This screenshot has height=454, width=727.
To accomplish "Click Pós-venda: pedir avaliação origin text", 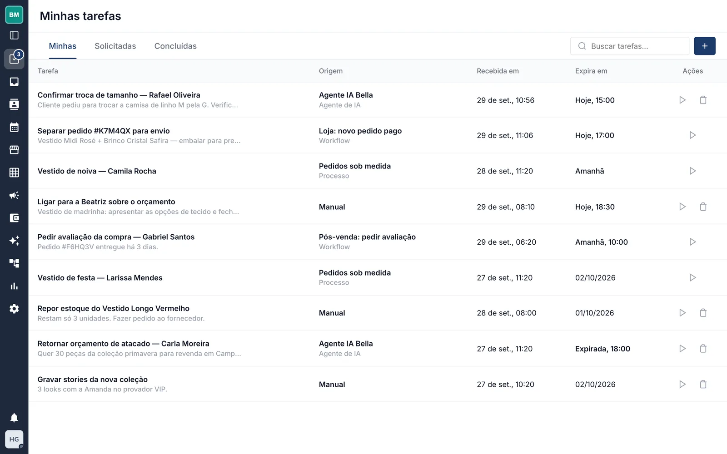I will [367, 237].
